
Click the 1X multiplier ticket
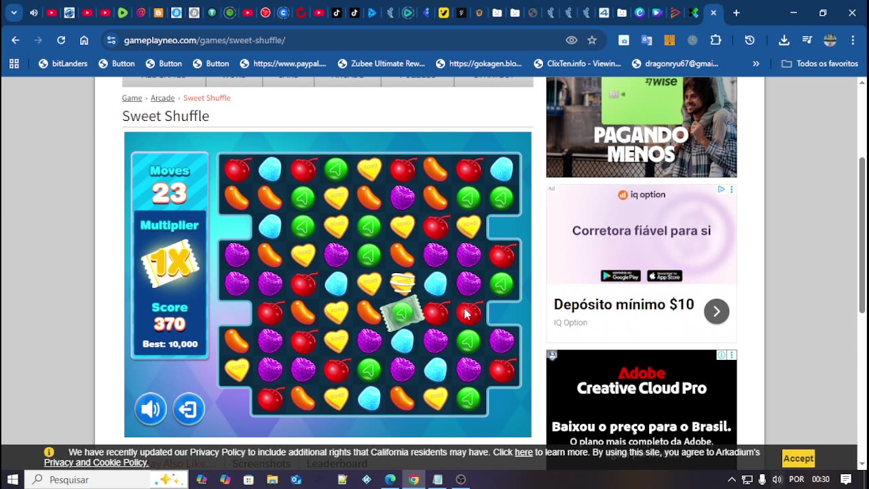coord(170,263)
